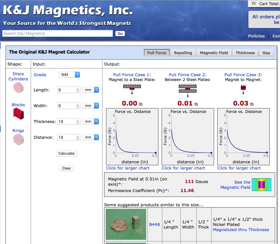
Task: Click the Permeance Coefficient asterisk footnote link
Action: coord(166,190)
